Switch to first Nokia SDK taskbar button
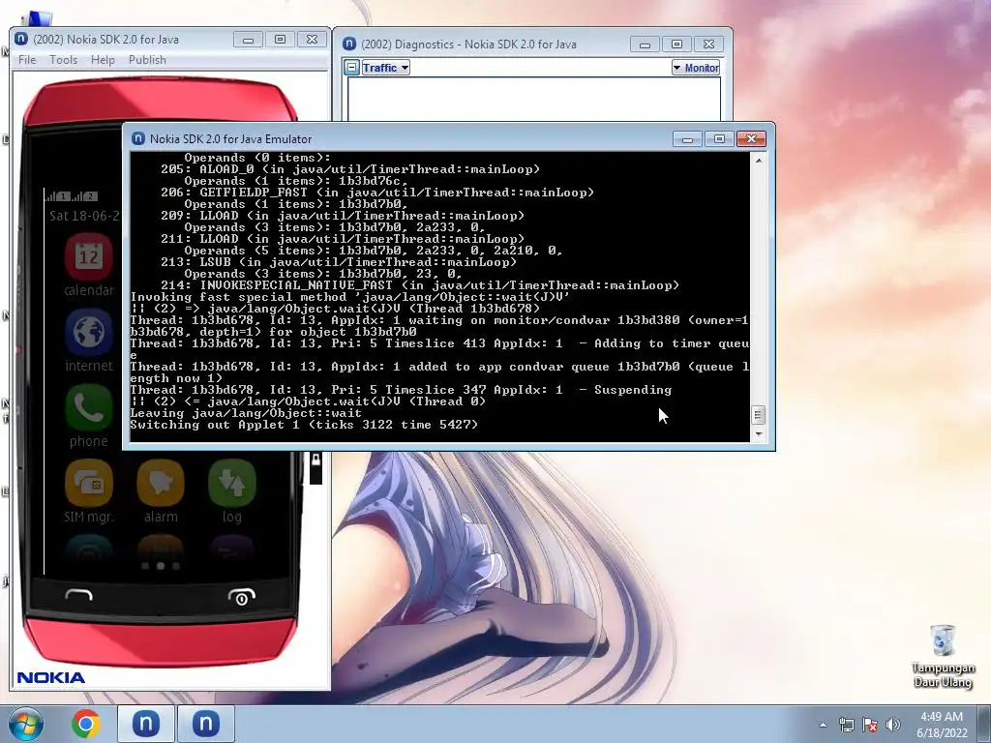The image size is (991, 743). click(145, 724)
